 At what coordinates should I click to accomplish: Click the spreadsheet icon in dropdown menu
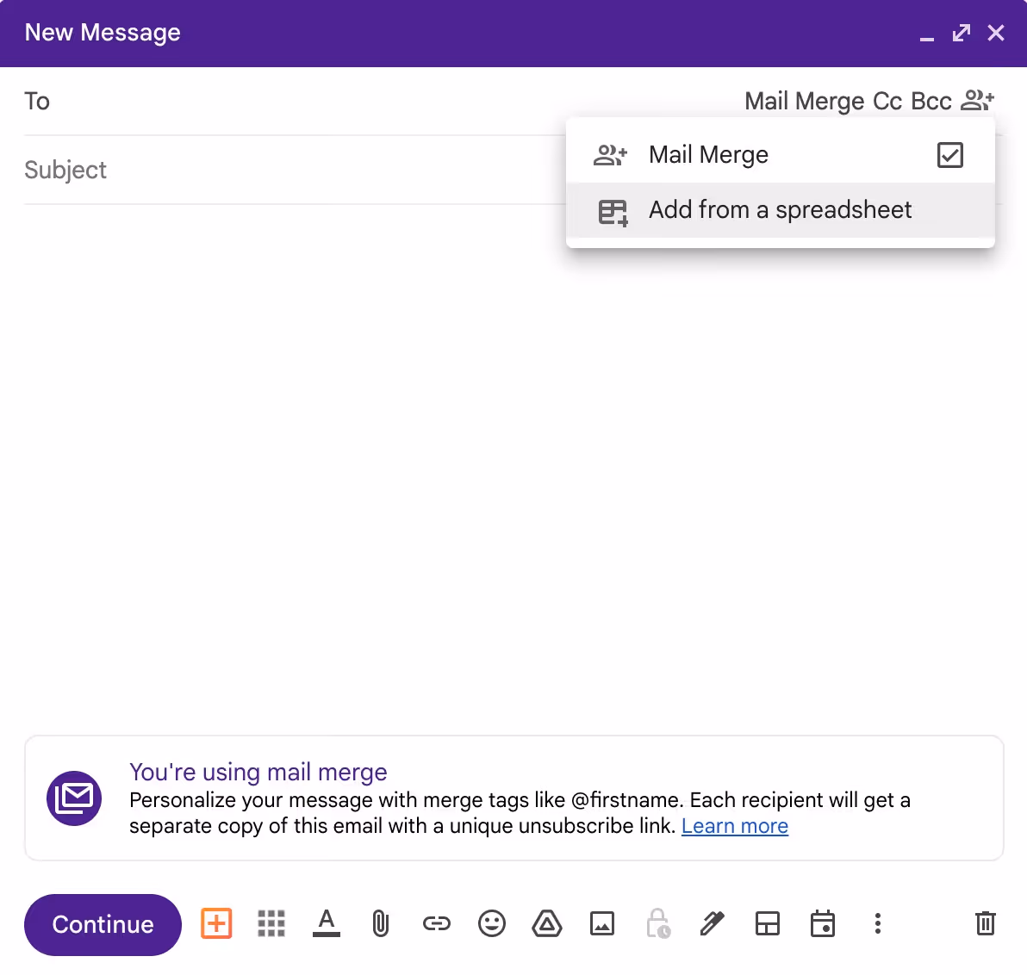coord(613,212)
